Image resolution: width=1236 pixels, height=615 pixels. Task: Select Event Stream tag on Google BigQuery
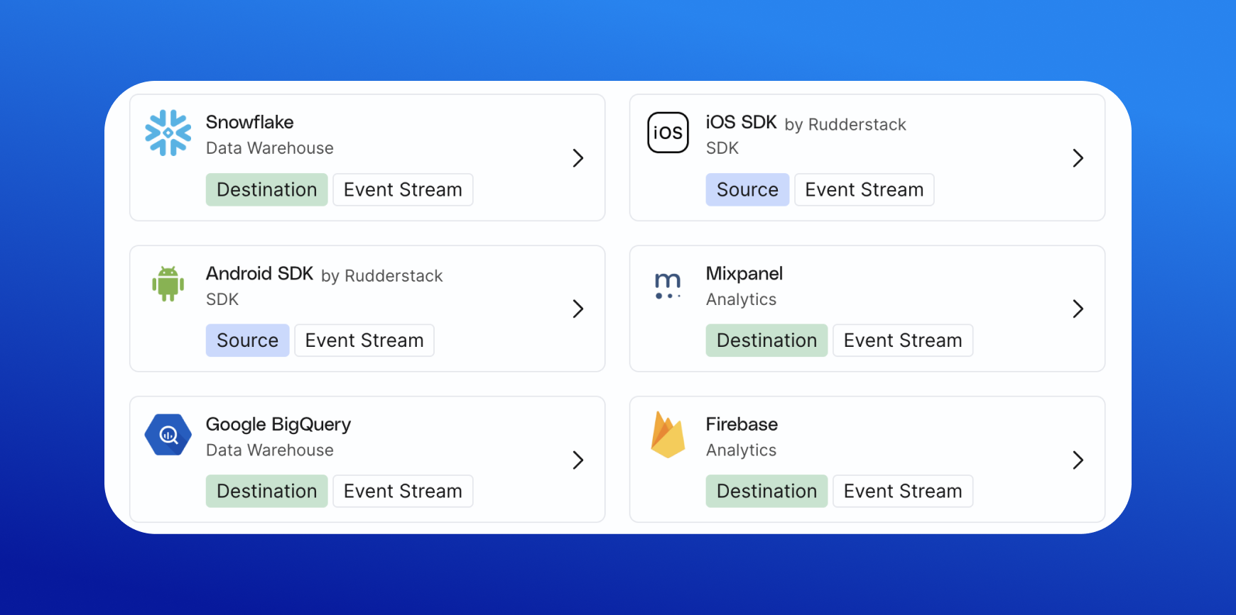[x=403, y=491]
